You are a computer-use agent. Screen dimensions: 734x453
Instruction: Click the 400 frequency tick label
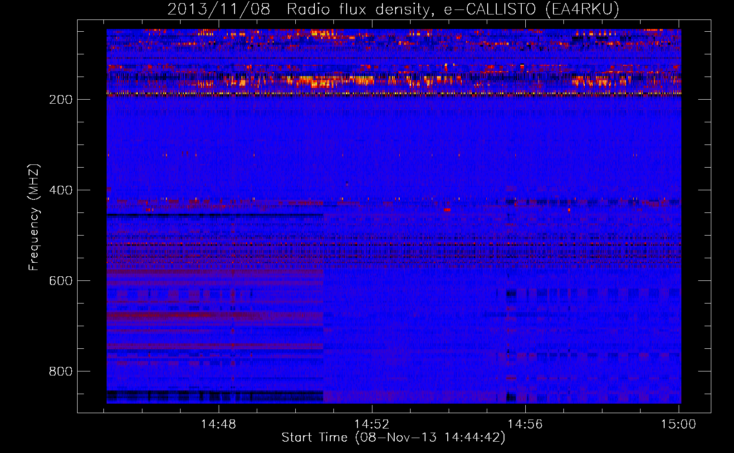(61, 190)
